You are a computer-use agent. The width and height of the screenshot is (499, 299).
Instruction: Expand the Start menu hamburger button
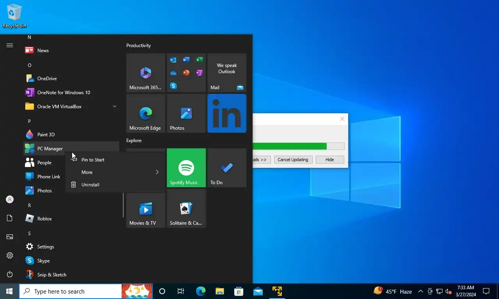click(10, 45)
